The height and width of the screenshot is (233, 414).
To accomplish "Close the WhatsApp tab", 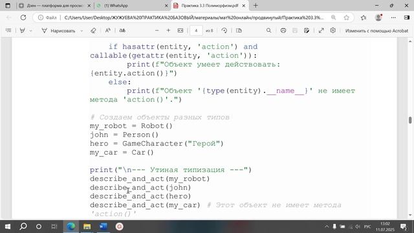I will [x=166, y=6].
